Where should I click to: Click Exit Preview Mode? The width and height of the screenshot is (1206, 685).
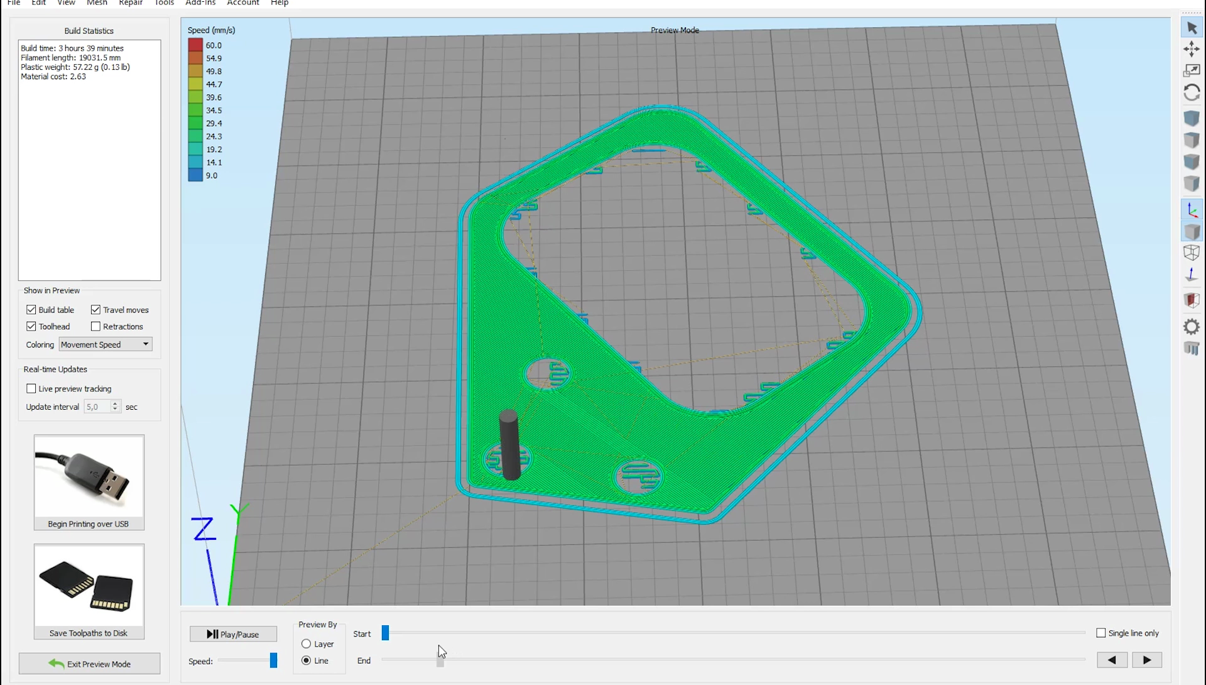pos(89,664)
